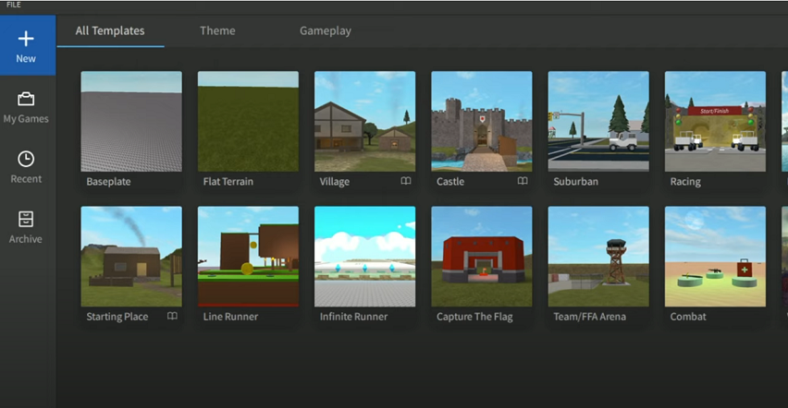Viewport: 788px width, 408px height.
Task: Click the "New" sidebar label
Action: coord(26,59)
